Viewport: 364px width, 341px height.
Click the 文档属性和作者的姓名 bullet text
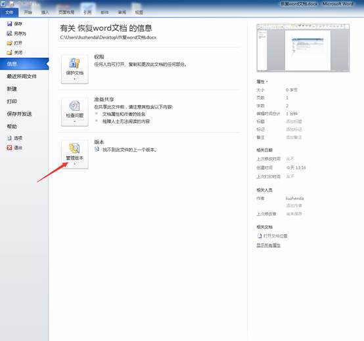pyautogui.click(x=124, y=114)
